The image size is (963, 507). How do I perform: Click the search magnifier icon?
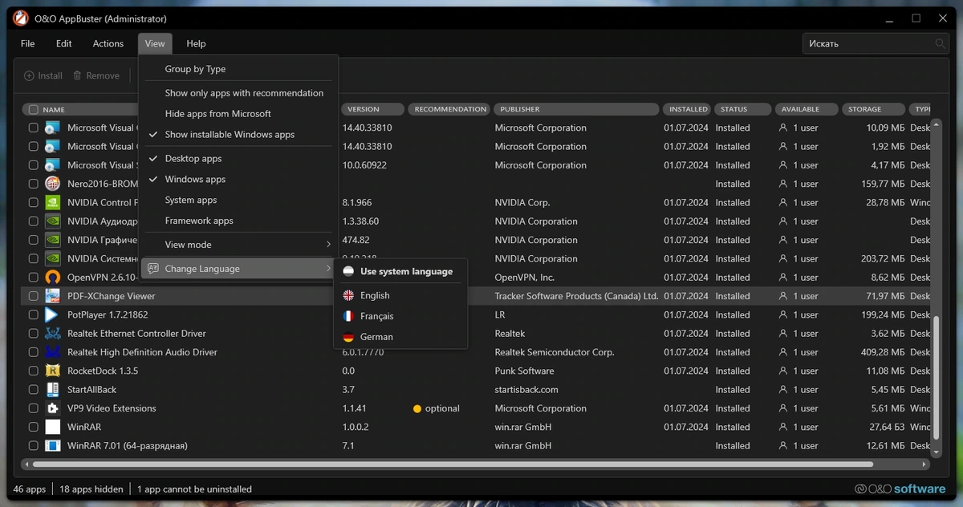(940, 43)
